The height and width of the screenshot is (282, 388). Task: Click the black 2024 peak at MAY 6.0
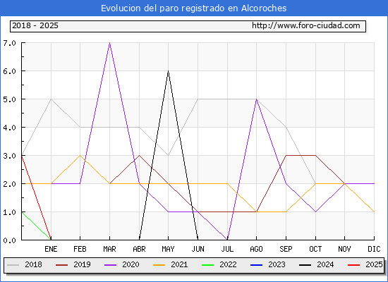click(x=169, y=71)
